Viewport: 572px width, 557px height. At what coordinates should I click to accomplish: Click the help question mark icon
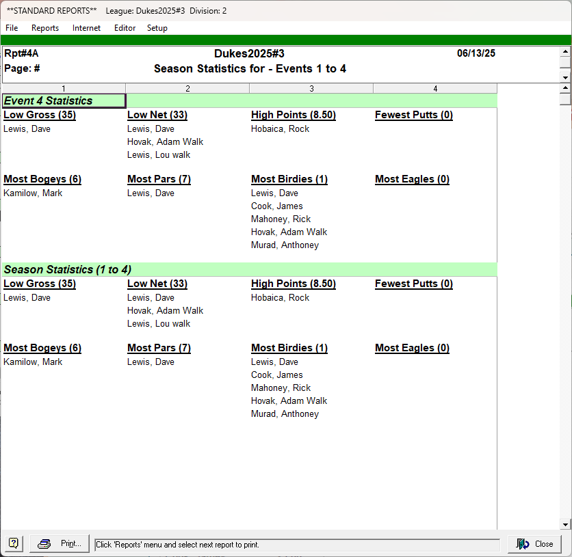pos(13,544)
